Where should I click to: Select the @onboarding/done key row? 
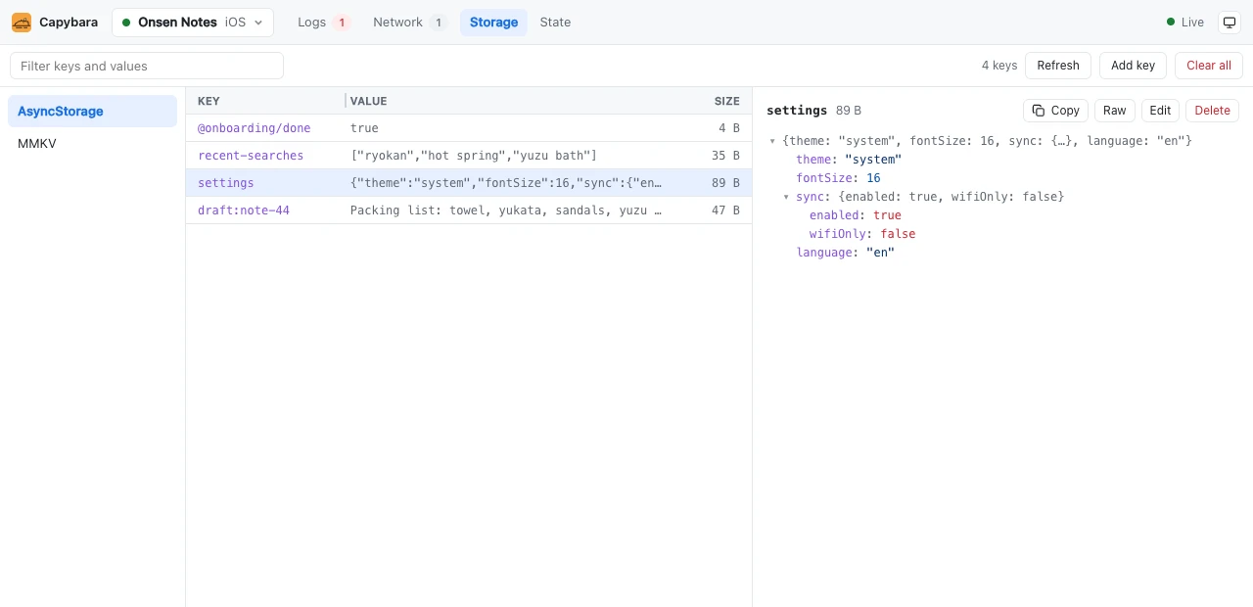(469, 128)
